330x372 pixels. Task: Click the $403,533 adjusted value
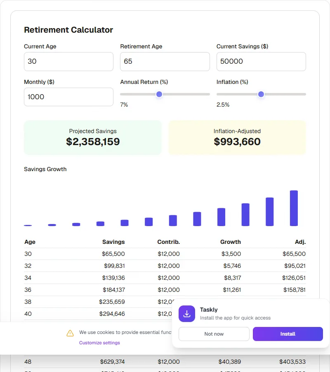(x=292, y=362)
